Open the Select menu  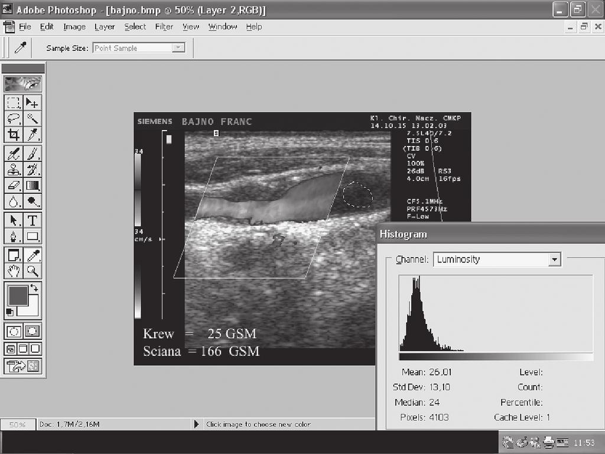pyautogui.click(x=135, y=27)
